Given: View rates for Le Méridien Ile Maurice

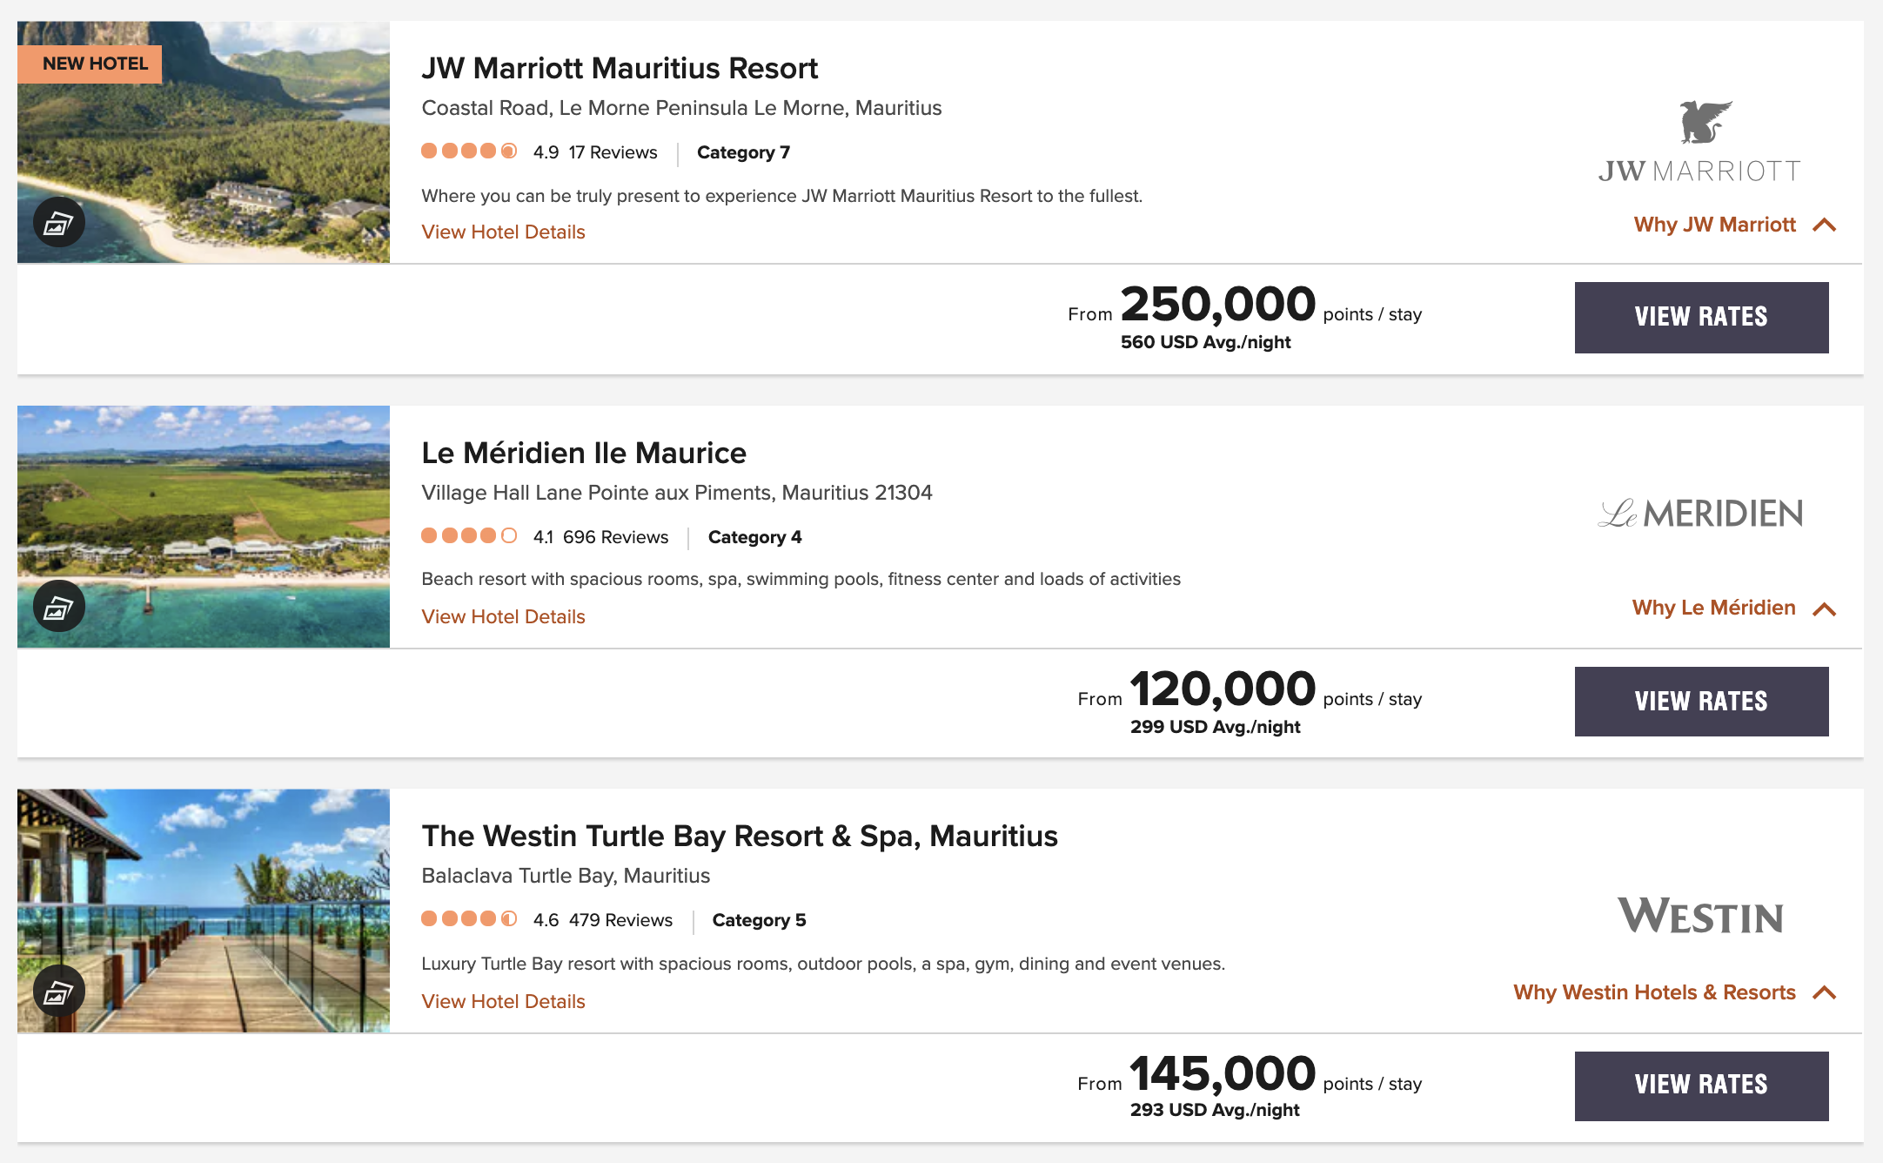Looking at the screenshot, I should pos(1701,702).
